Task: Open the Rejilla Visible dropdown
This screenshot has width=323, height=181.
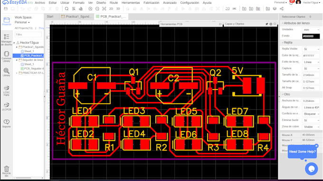Action: pos(311,49)
